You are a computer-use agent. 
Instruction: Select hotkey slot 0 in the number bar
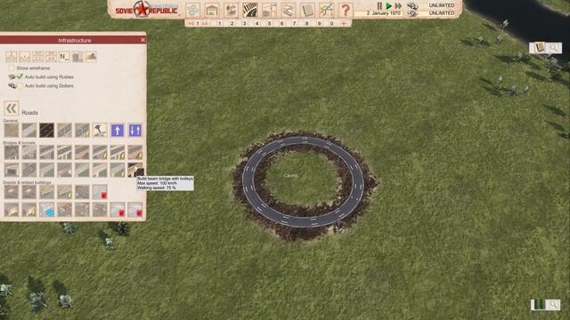pyautogui.click(x=331, y=23)
